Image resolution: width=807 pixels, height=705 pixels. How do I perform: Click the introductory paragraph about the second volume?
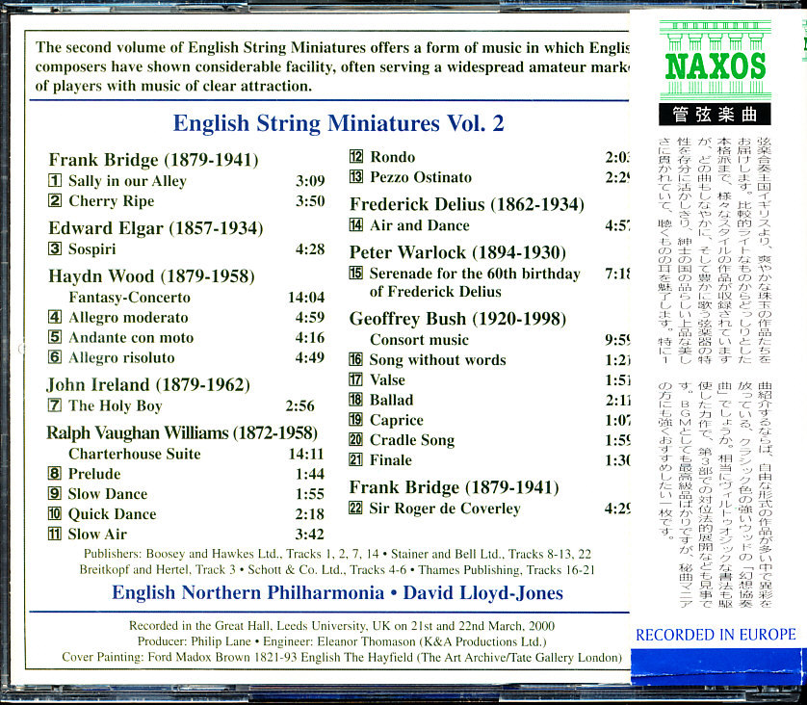click(x=332, y=66)
